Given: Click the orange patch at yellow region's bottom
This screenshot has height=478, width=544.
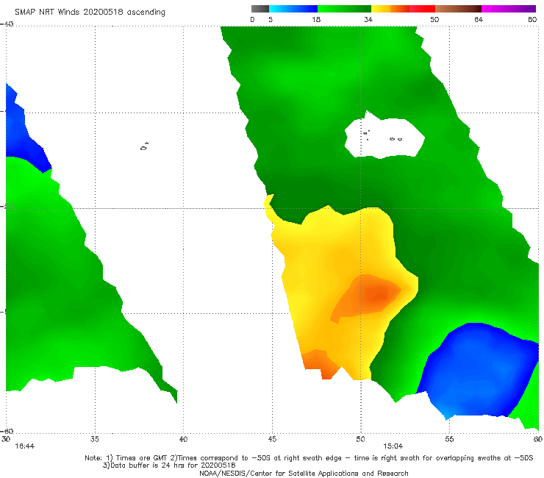Looking at the screenshot, I should click(x=321, y=364).
